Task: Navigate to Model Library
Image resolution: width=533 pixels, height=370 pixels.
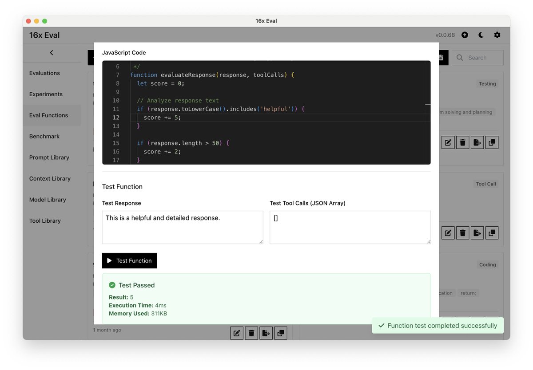Action: coord(48,200)
